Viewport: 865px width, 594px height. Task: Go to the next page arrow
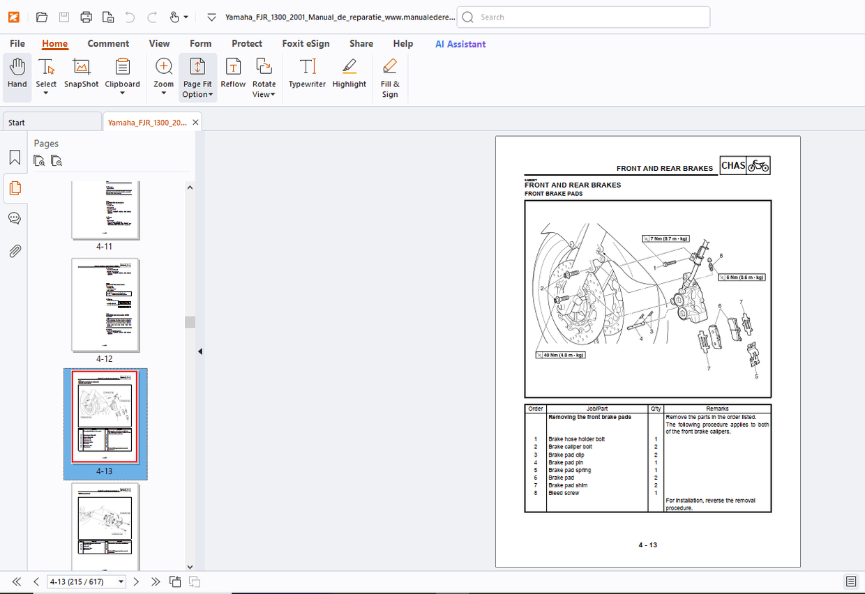point(136,581)
